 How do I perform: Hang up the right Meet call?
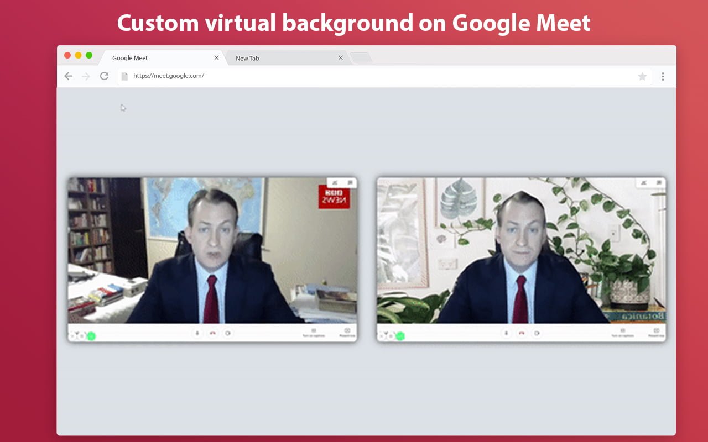521,333
